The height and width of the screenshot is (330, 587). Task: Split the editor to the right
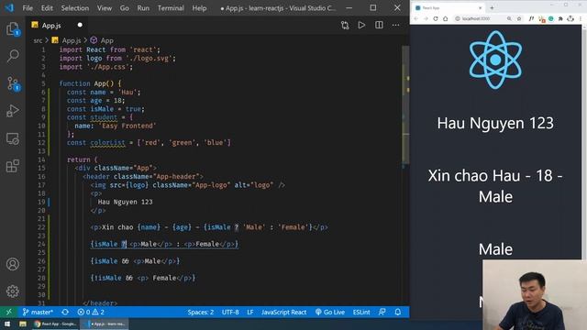(x=379, y=25)
